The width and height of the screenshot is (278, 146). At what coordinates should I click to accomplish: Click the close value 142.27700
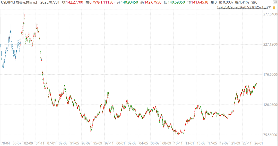75,2
